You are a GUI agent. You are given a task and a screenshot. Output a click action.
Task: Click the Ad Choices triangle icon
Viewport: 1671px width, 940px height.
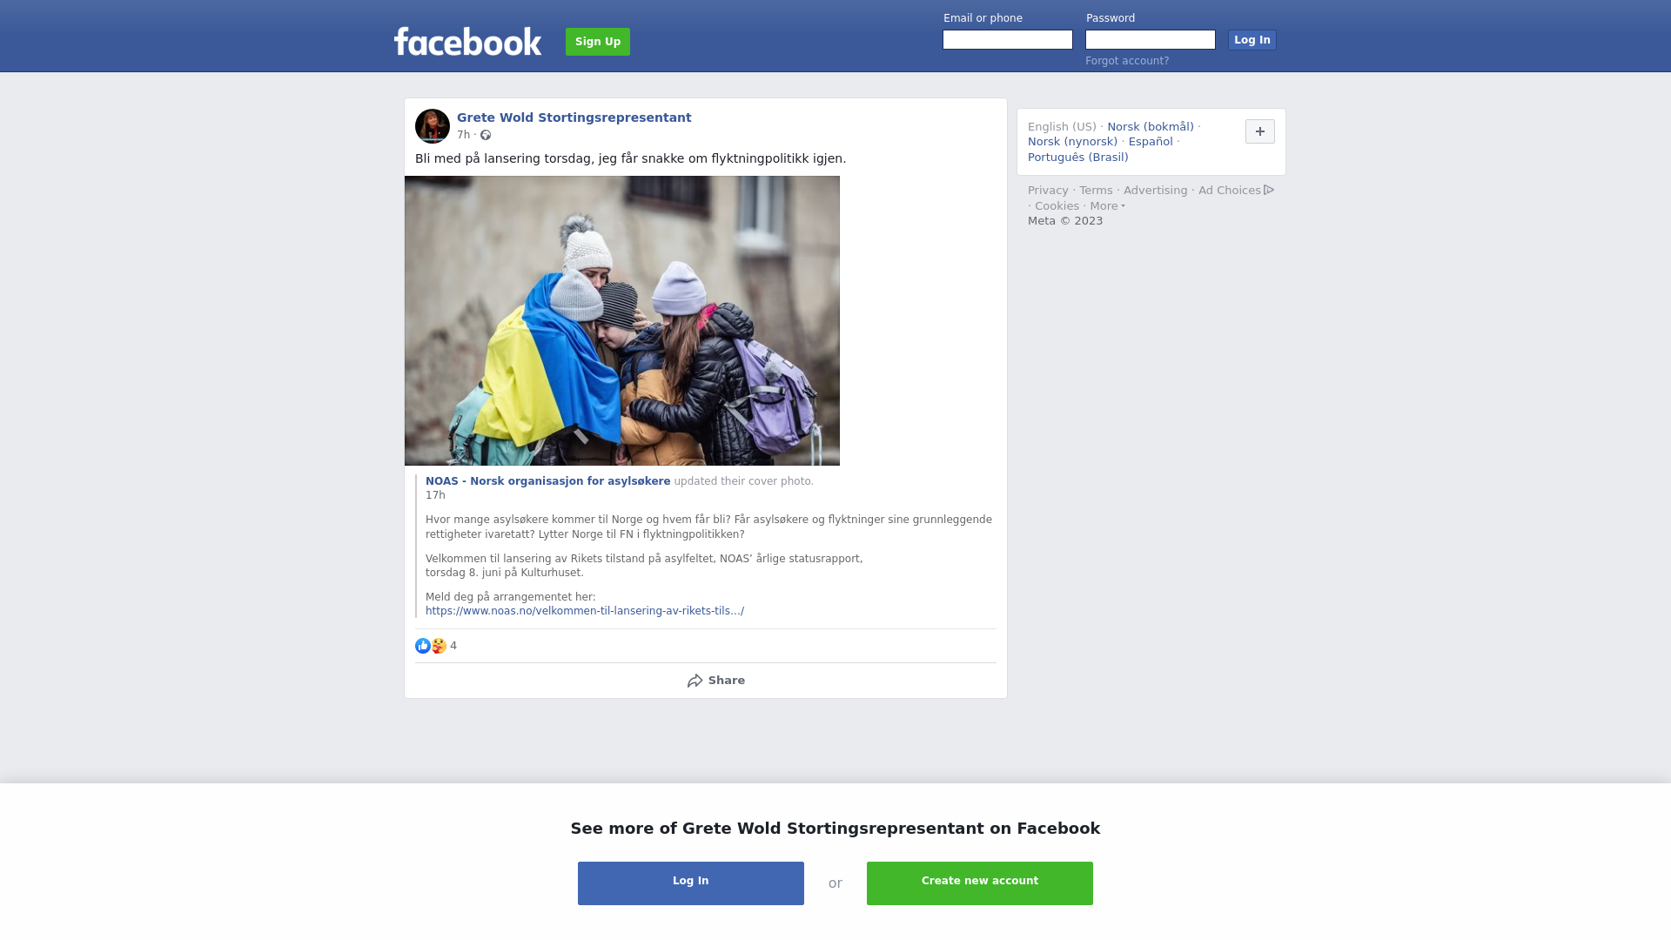point(1269,190)
